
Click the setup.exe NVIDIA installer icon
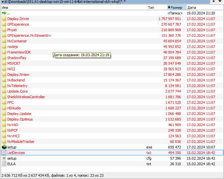pos(4,147)
